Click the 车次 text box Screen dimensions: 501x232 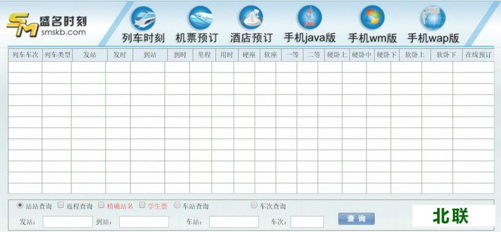(307, 222)
